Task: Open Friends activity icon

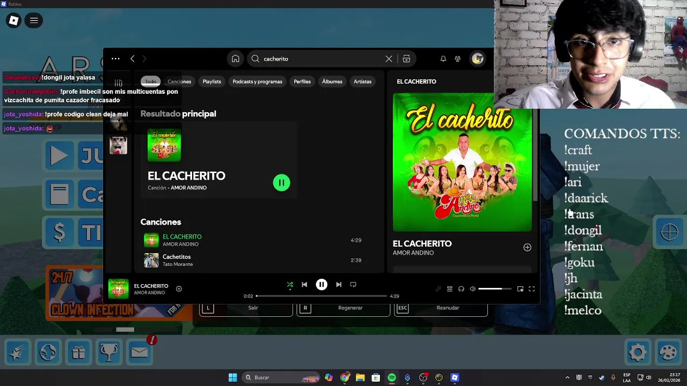Action: [x=457, y=59]
